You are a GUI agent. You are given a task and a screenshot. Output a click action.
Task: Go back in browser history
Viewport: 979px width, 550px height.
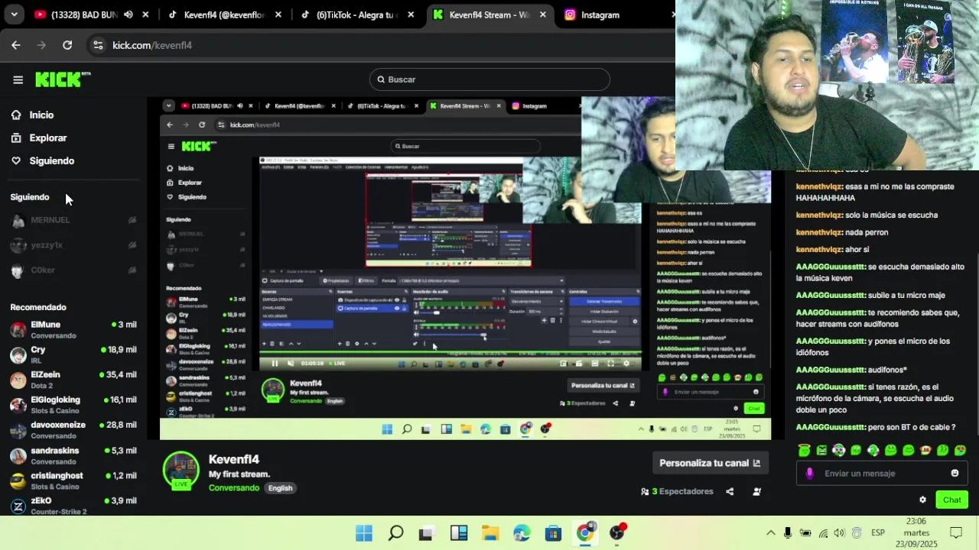click(x=16, y=45)
